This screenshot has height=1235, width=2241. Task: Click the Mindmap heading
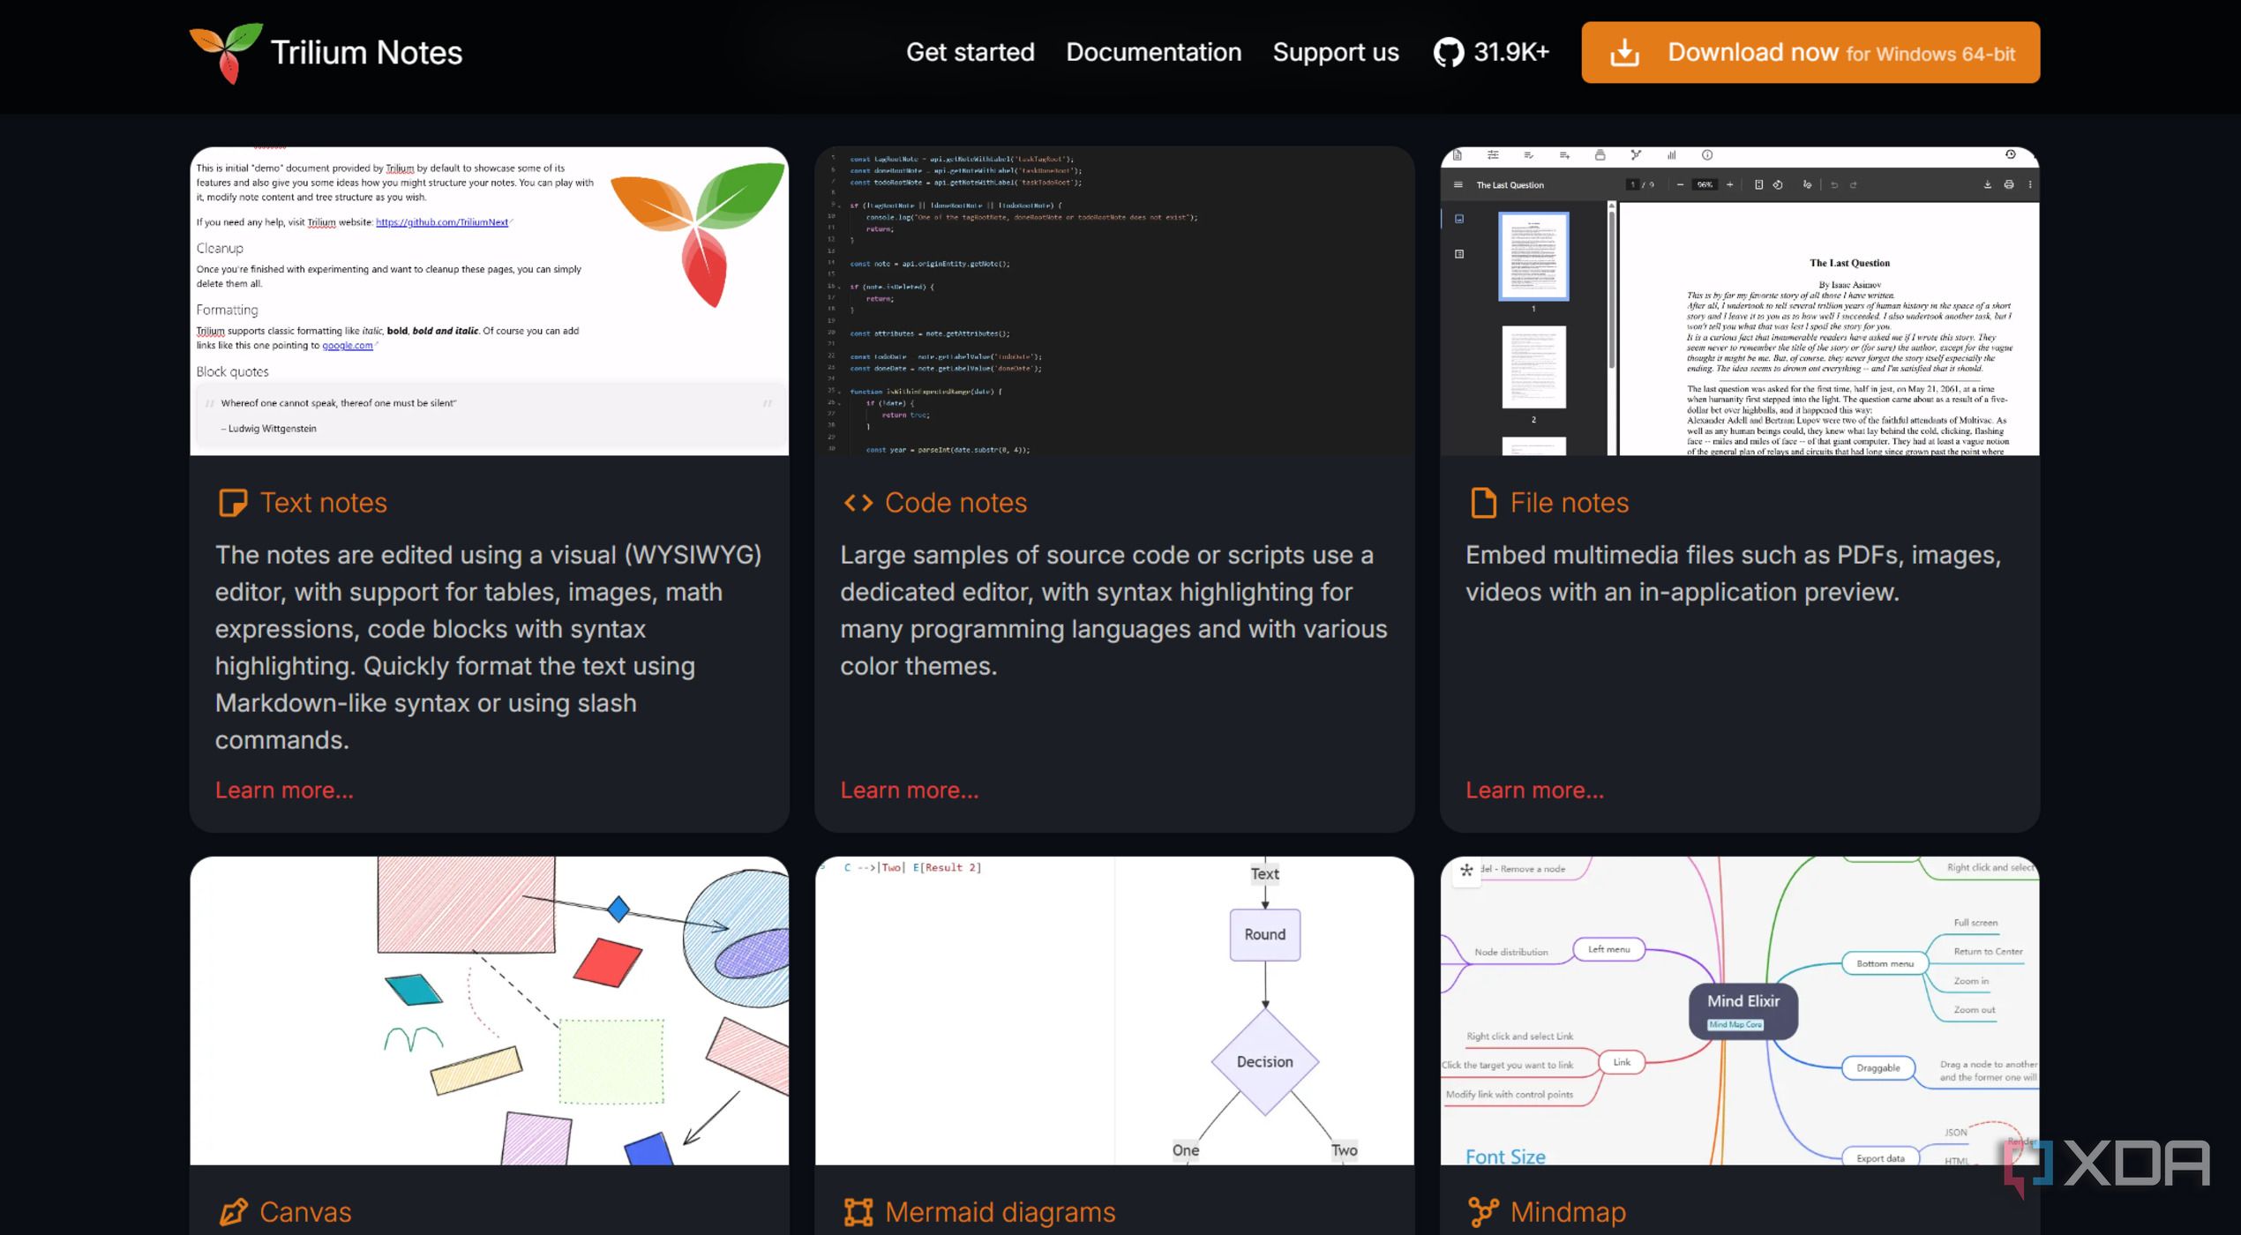(x=1568, y=1212)
